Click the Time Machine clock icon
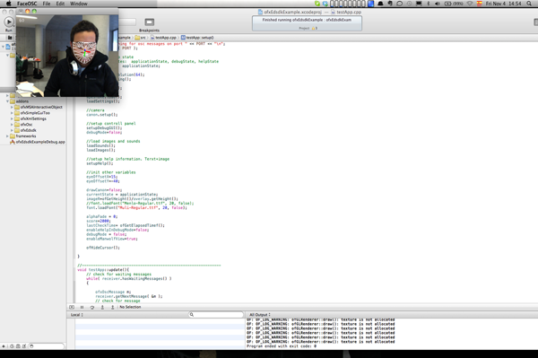 410,4
